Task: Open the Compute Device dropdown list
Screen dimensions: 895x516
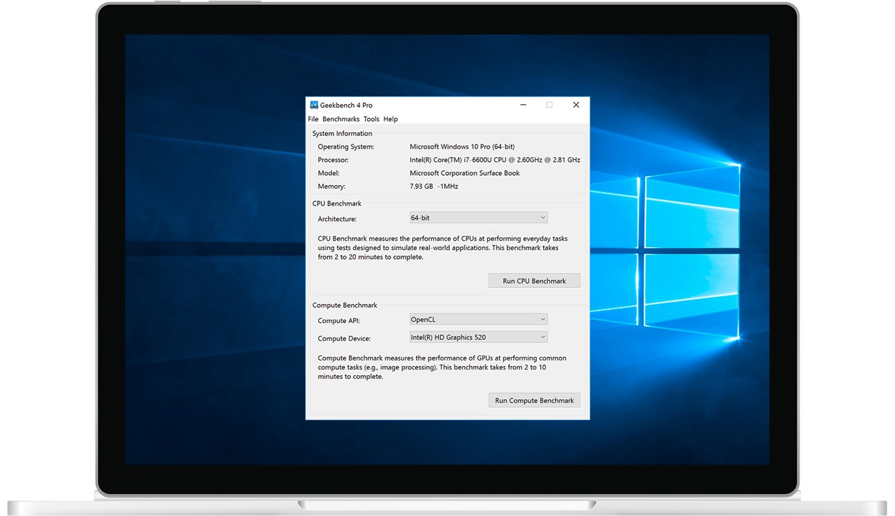Action: [x=478, y=337]
